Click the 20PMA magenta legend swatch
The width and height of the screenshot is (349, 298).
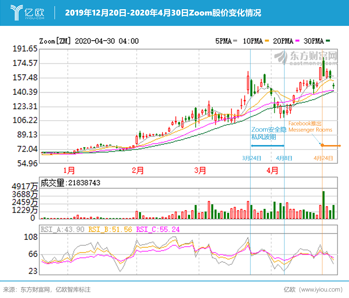(x=297, y=41)
